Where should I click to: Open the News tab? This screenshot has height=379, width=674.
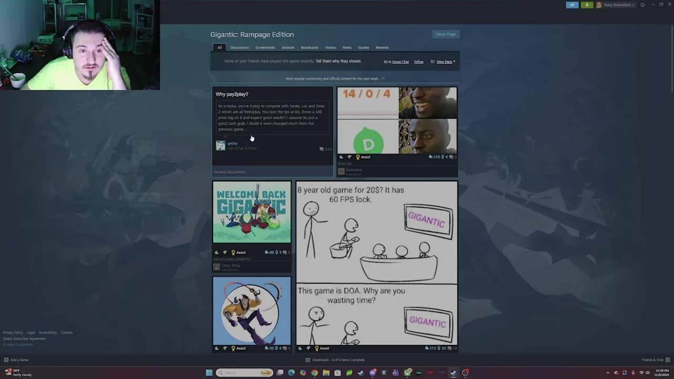point(346,47)
